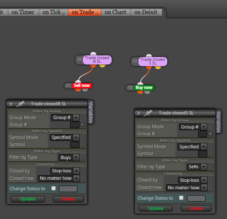Open Variables tab of Trade closedB SL panel
The height and width of the screenshot is (219, 227).
pos(91,112)
